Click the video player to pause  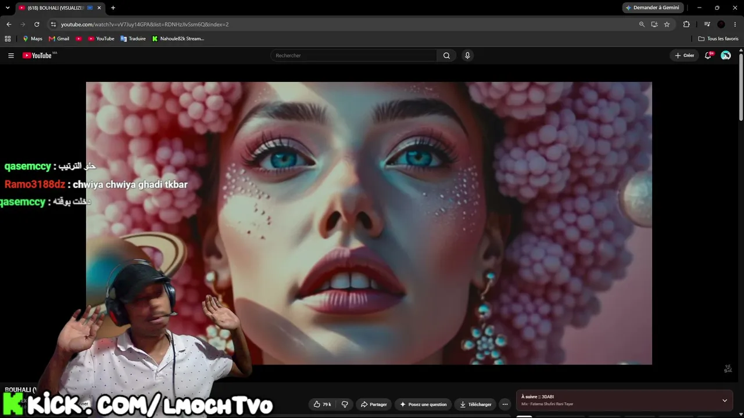(369, 223)
